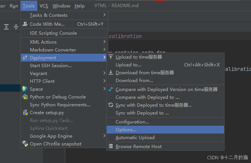Expand the Markdown Converter submenu arrow
Image resolution: width=251 pixels, height=163 pixels.
(104, 50)
